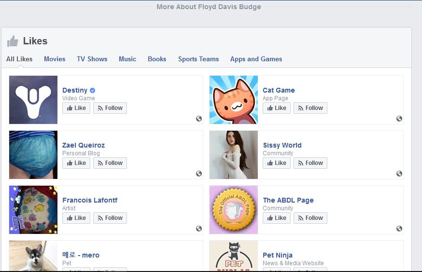The height and width of the screenshot is (272, 422).
Task: Open the Destiny page title link
Action: point(75,90)
